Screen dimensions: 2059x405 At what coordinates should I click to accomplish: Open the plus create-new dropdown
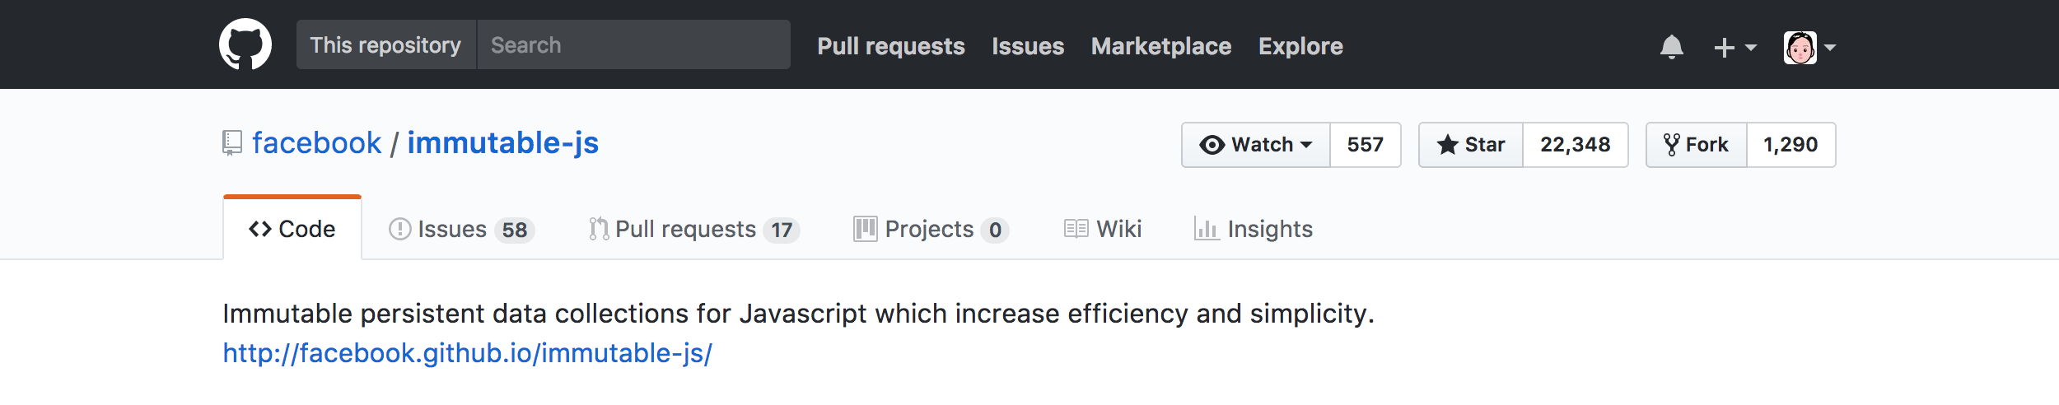(x=1735, y=48)
